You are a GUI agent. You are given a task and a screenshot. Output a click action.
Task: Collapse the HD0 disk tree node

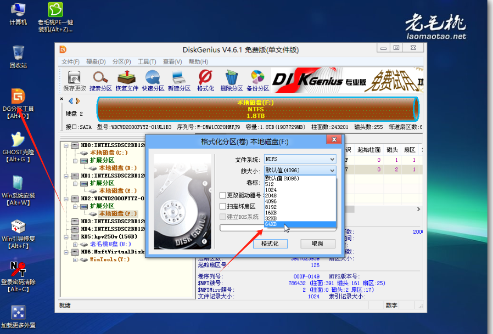click(66, 145)
